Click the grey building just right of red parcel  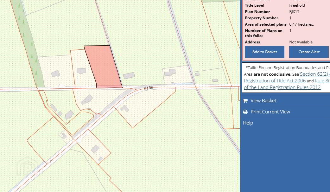pos(129,75)
